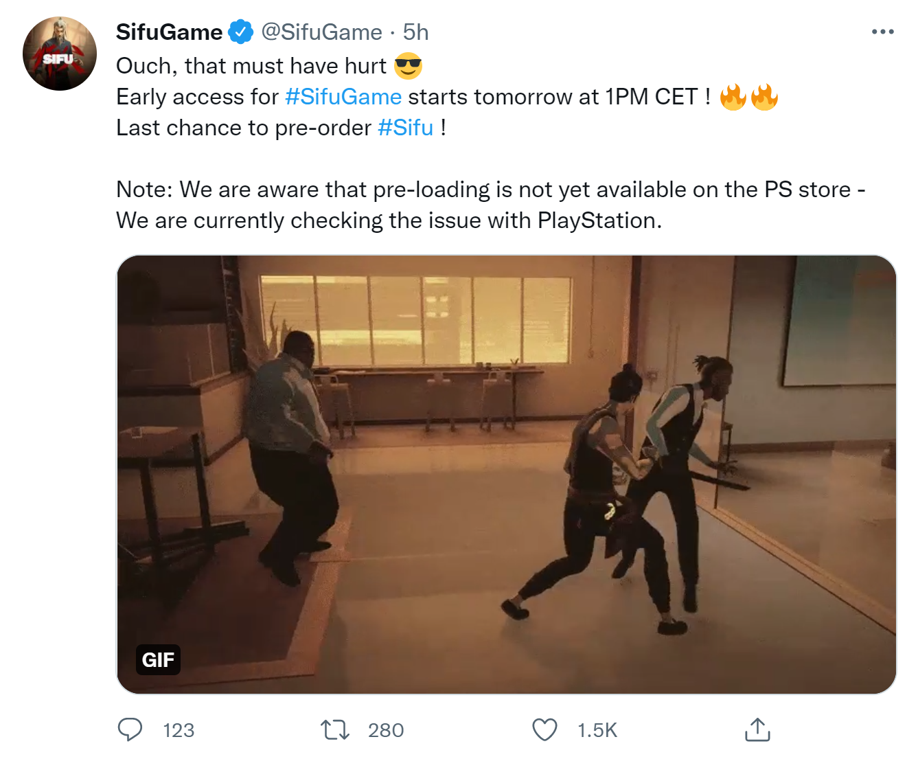Click the GIF badge label
The height and width of the screenshot is (759, 918).
(x=158, y=659)
